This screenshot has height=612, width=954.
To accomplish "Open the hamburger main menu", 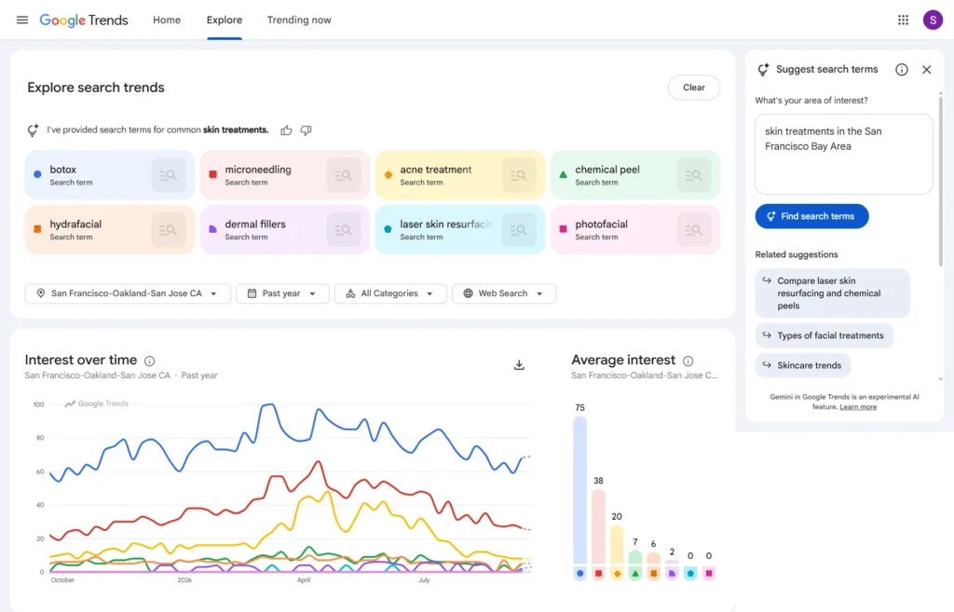I will [22, 20].
